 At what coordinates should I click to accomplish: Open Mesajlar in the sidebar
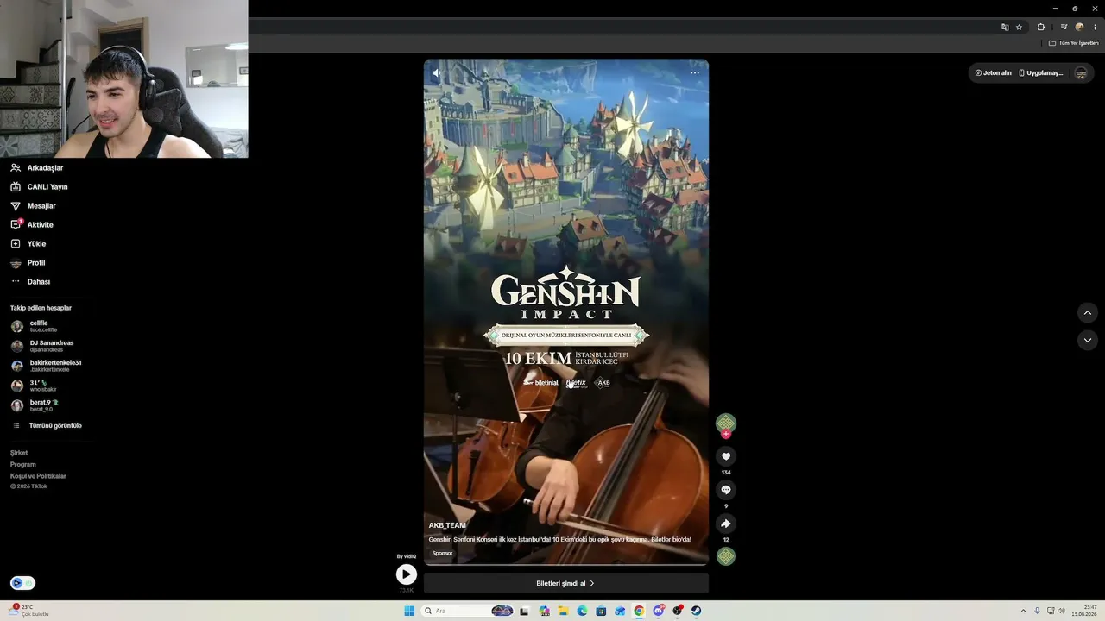33,206
